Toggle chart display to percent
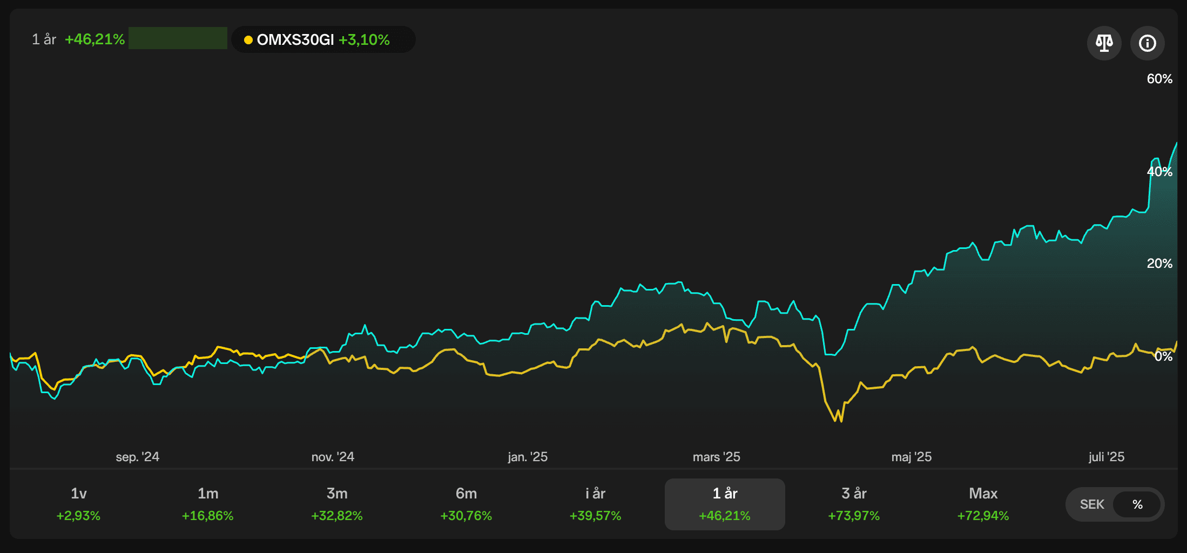The height and width of the screenshot is (553, 1187). pos(1137,504)
